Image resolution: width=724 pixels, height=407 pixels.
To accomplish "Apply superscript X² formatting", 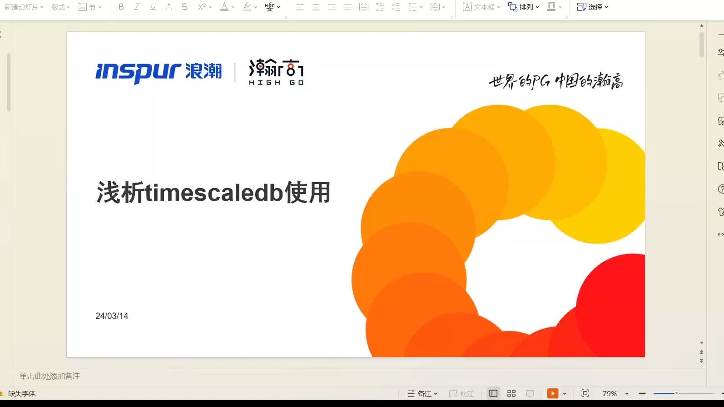I will (x=202, y=7).
